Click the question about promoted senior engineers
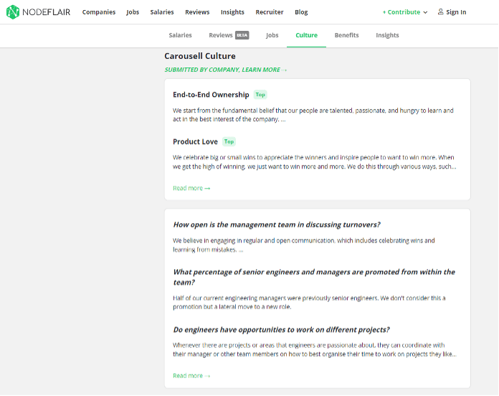 pyautogui.click(x=314, y=277)
